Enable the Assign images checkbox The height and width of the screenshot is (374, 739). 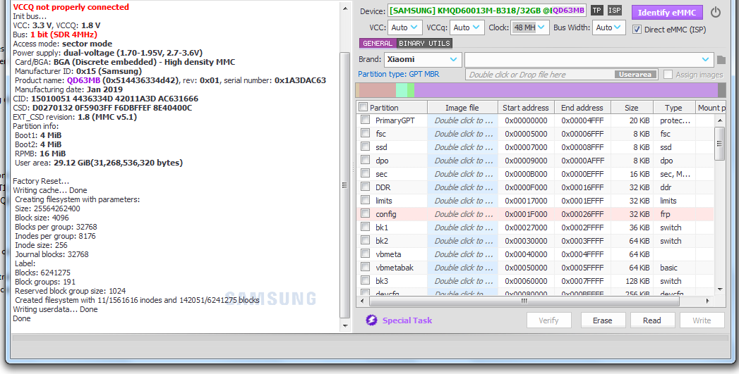coord(668,75)
